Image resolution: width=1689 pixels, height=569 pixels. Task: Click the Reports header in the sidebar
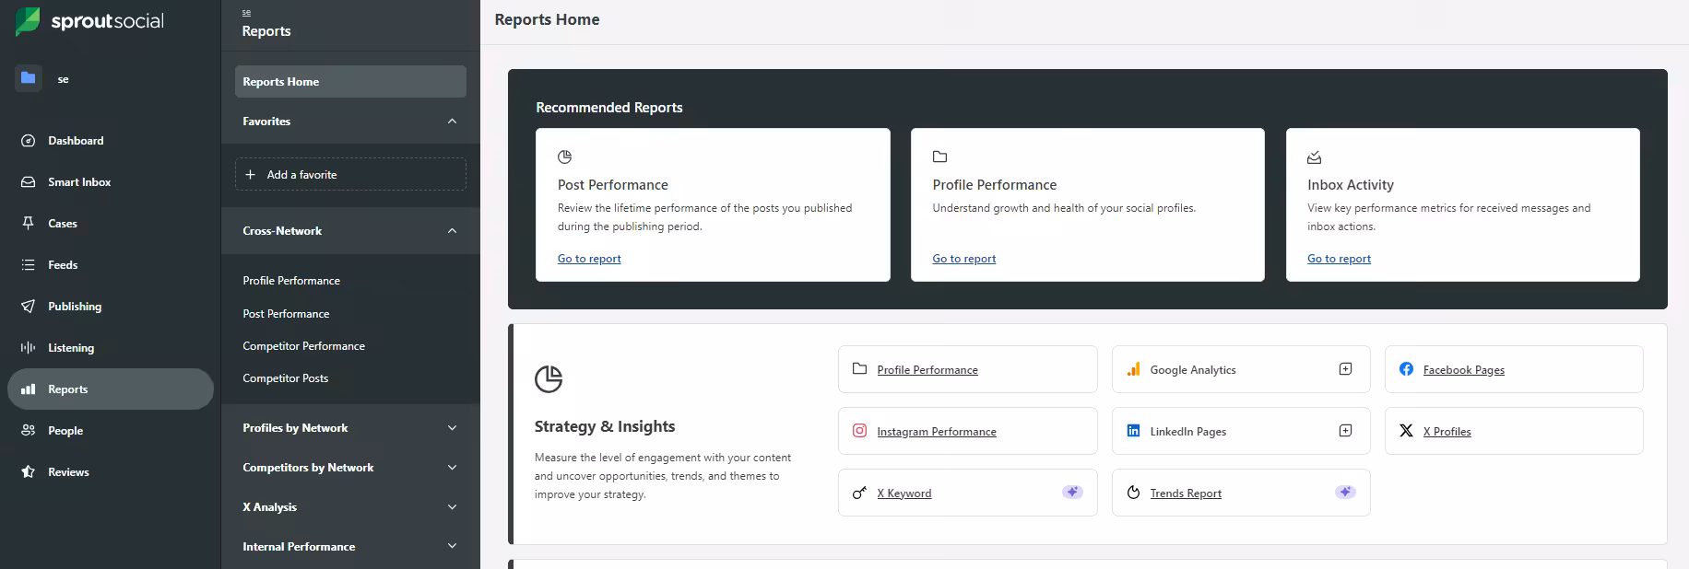click(266, 31)
